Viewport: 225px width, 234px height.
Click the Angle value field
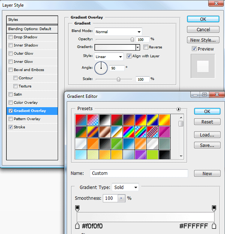pos(117,68)
